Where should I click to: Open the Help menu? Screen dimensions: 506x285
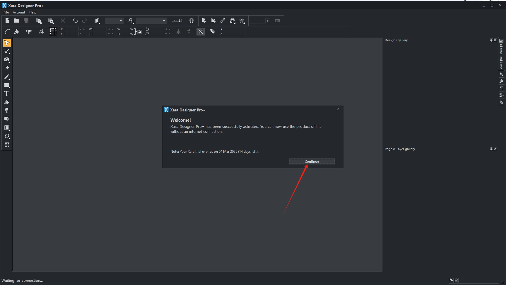click(33, 12)
